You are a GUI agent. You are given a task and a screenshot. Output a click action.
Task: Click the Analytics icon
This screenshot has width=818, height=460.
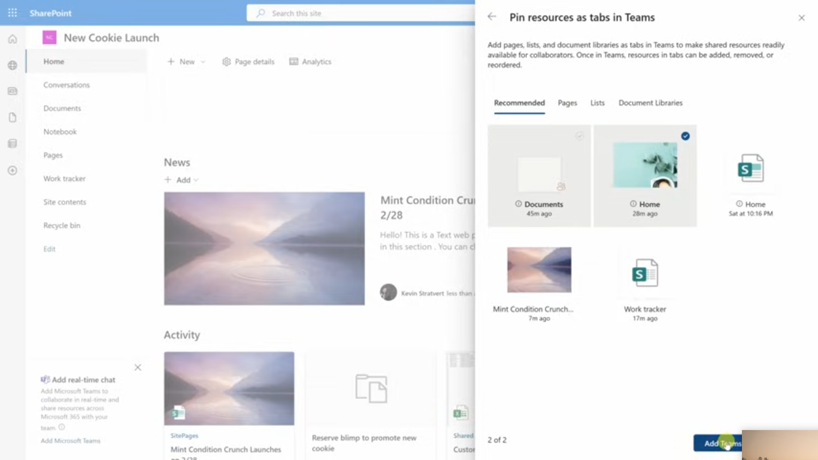293,62
